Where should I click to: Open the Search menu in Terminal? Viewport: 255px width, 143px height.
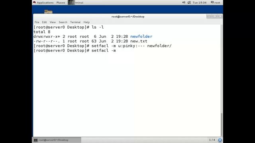point(63,22)
